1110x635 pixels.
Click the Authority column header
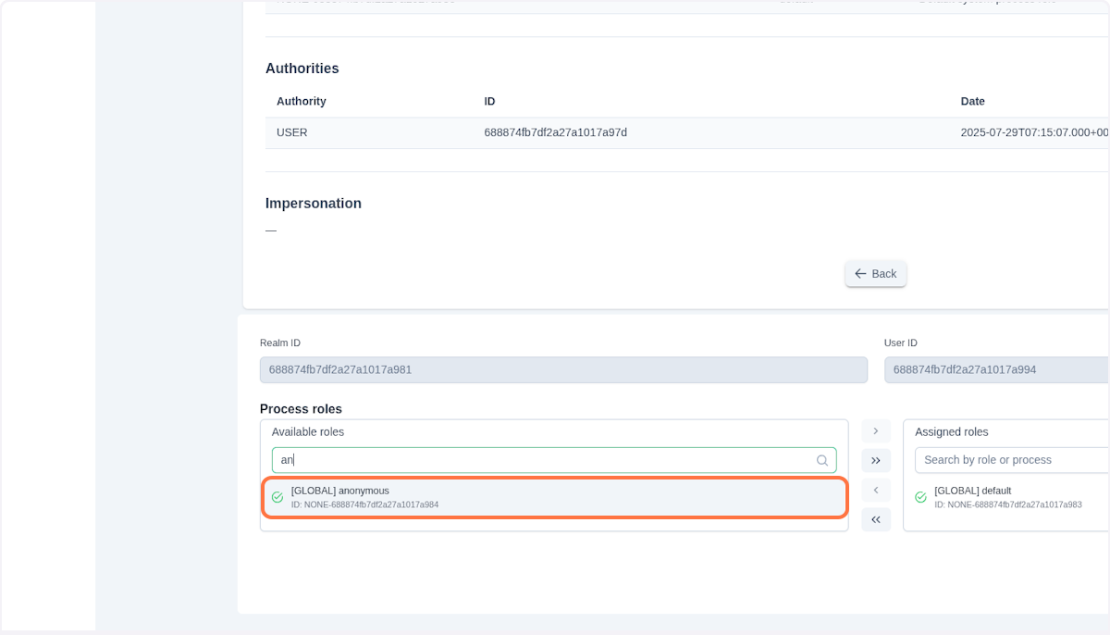301,101
